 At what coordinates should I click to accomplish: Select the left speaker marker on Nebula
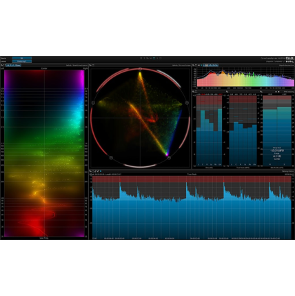(93, 103)
